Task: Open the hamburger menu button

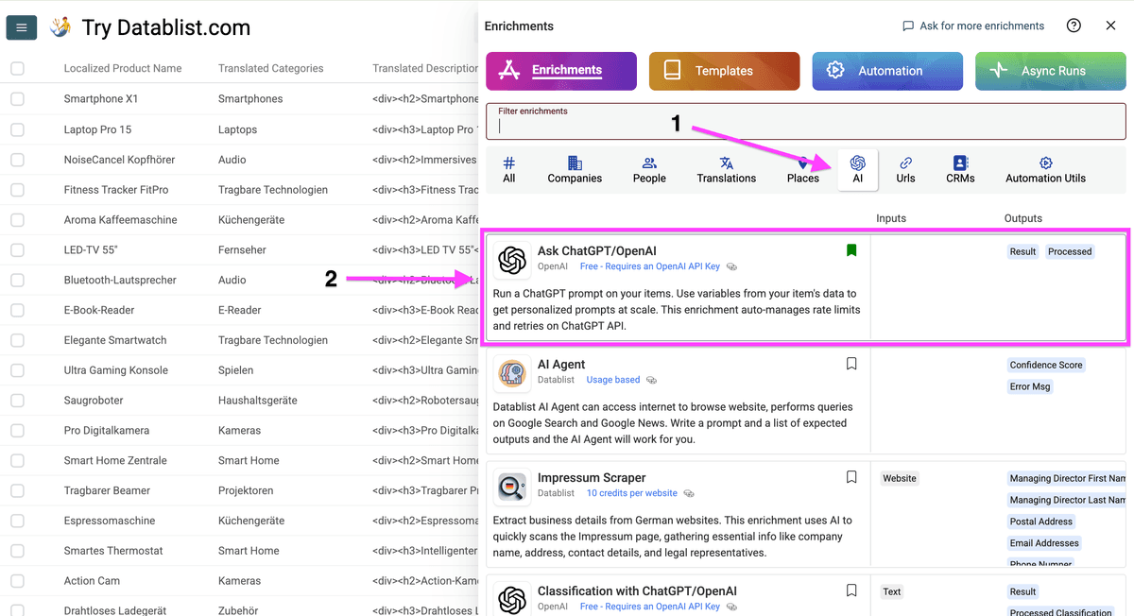Action: pyautogui.click(x=22, y=27)
